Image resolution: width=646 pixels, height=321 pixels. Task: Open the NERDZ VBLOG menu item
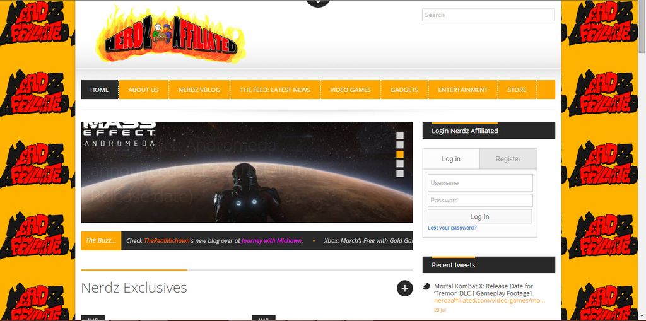tap(199, 90)
